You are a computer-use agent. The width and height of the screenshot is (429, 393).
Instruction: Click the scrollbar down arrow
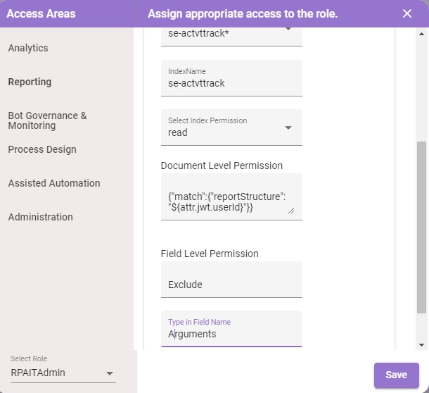coord(421,345)
